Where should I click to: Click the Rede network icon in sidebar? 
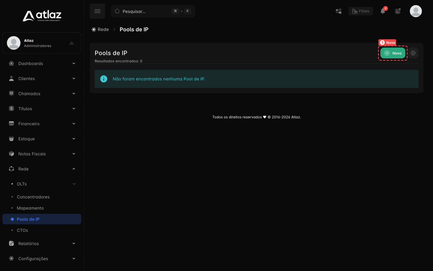click(11, 169)
